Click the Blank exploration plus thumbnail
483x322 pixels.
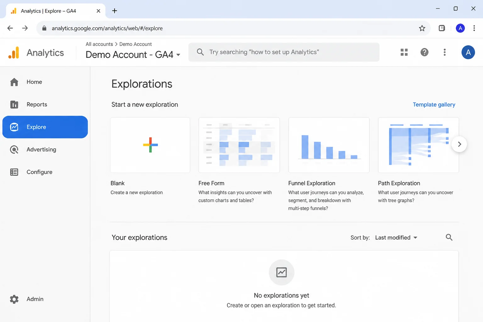(150, 145)
